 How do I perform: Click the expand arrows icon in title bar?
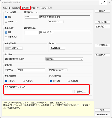tap(103, 3)
